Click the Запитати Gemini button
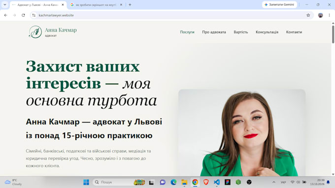 coord(279,4)
